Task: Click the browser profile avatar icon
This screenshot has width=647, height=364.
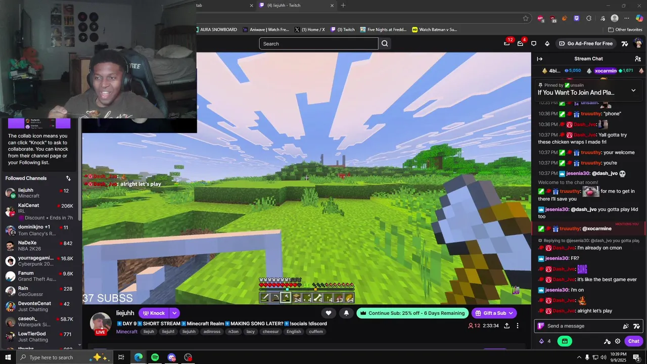Action: tap(615, 18)
